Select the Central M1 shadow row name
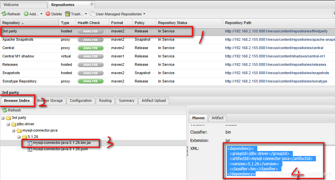335x180 pixels. pos(18,56)
